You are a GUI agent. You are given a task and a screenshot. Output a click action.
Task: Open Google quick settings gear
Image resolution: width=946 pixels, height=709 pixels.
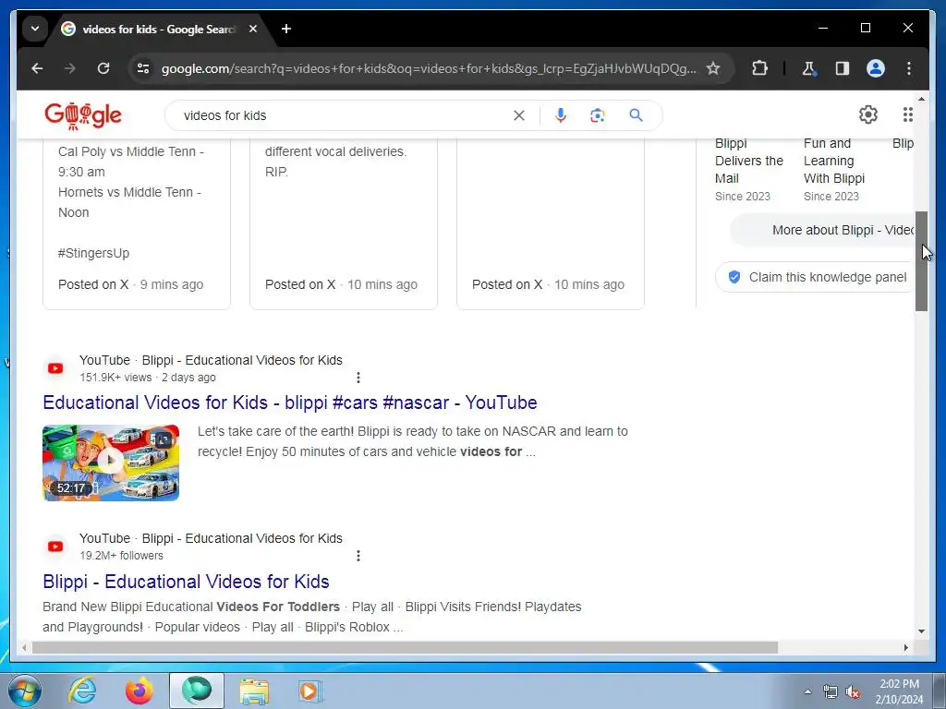click(x=868, y=114)
